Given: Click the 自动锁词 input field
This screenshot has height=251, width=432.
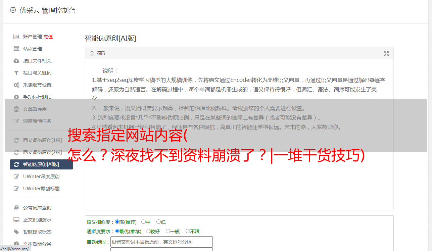Looking at the screenshot, I should 161,242.
